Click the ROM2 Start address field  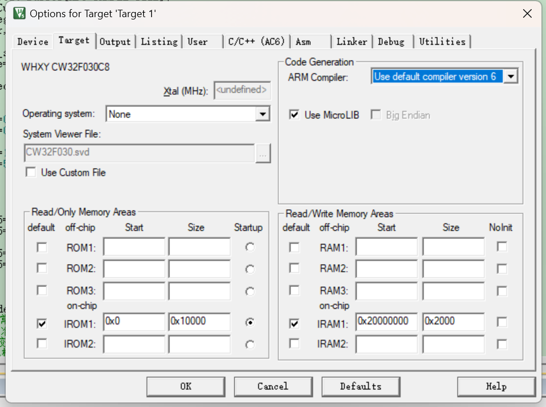[x=134, y=269]
